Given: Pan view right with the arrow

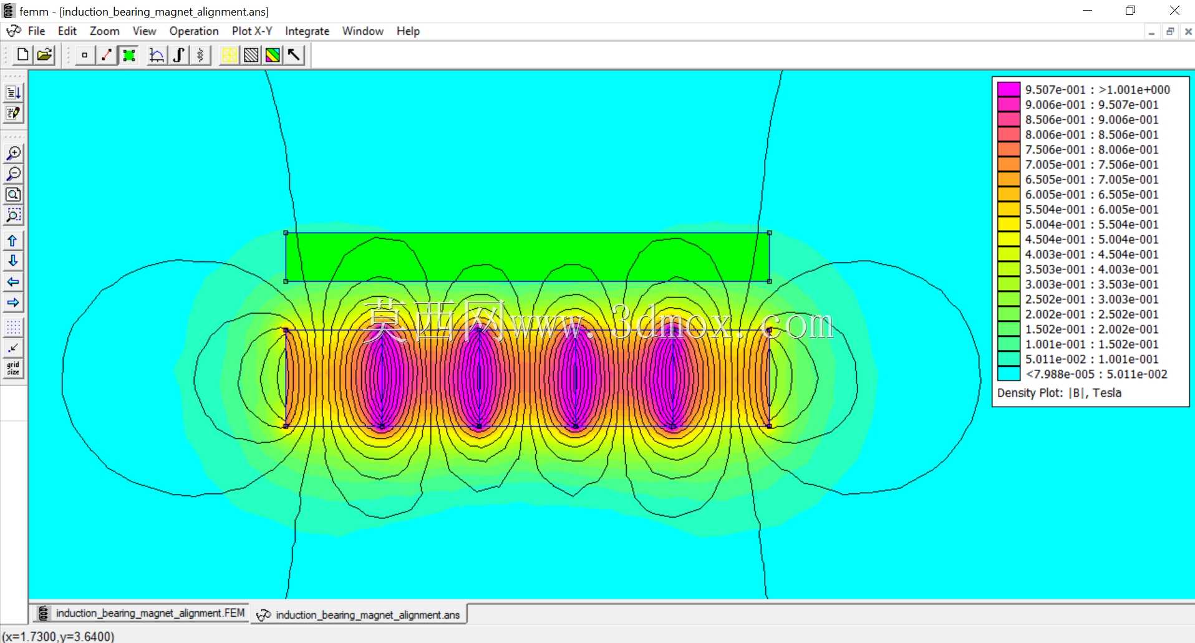Looking at the screenshot, I should point(13,303).
